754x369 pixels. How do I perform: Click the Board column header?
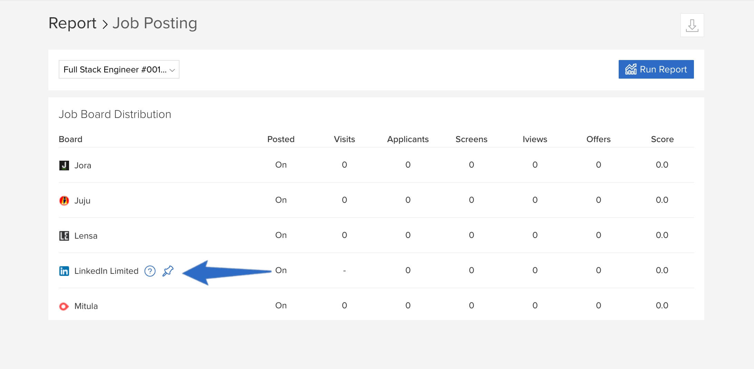70,139
